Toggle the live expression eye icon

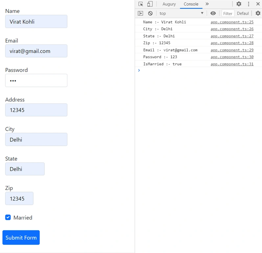pos(213,14)
